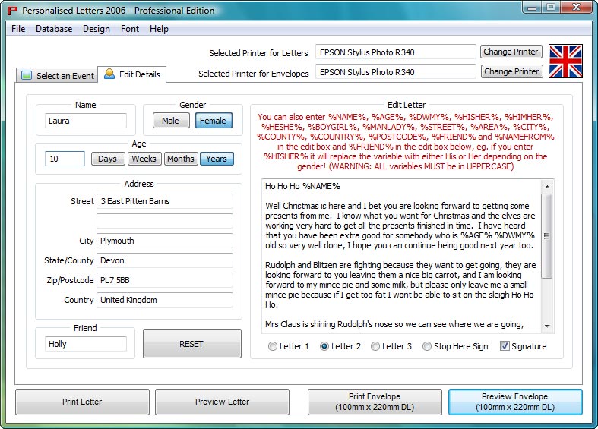
Task: Open the Design menu
Action: click(x=96, y=29)
